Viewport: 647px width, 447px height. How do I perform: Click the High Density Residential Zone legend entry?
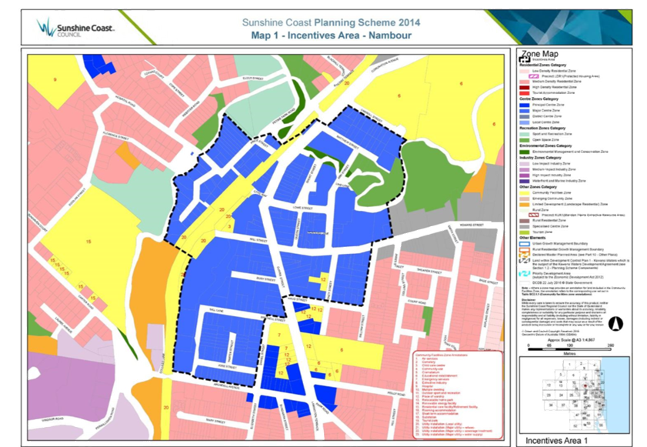525,87
